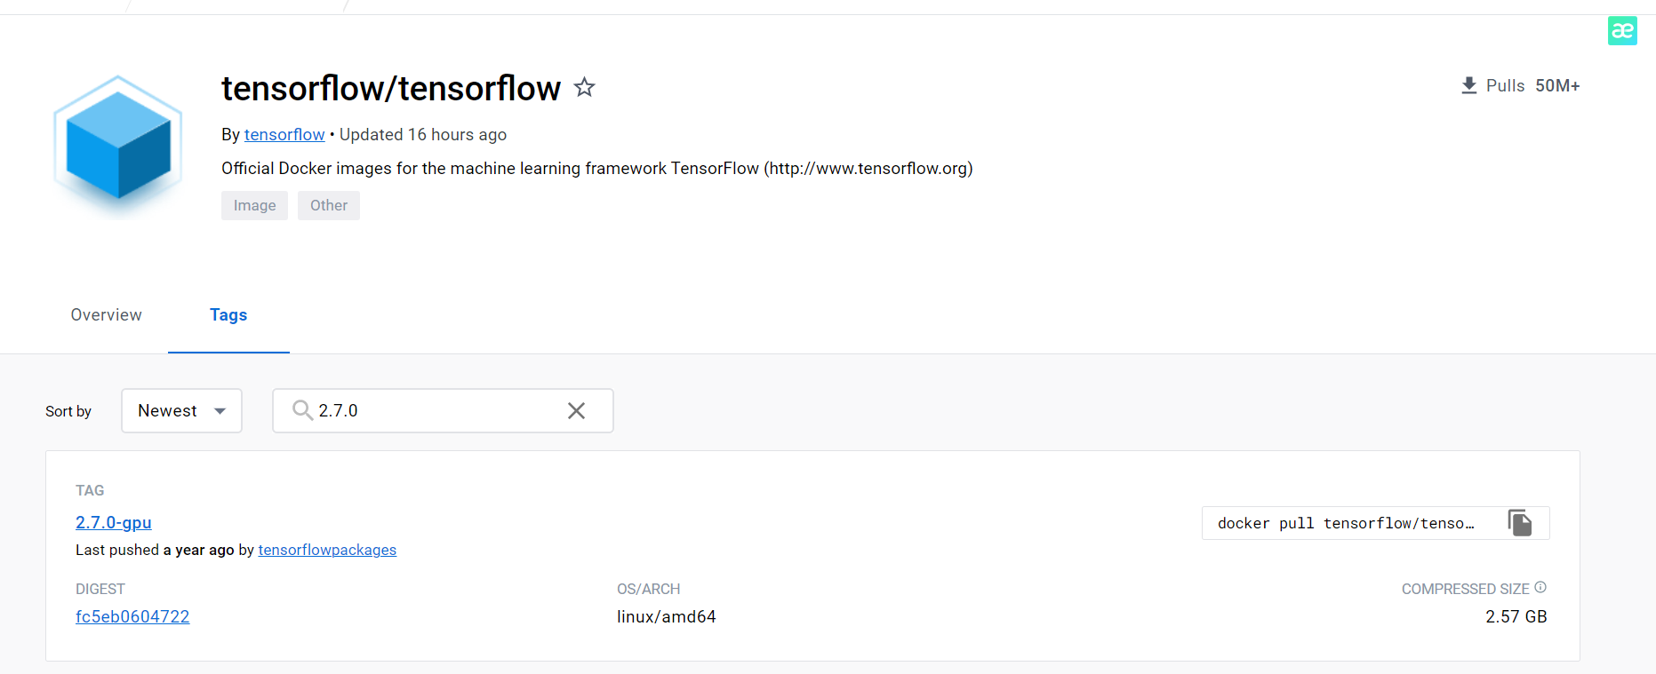This screenshot has height=674, width=1656.
Task: Open the 2.7.0-gpu tag link
Action: 114,522
